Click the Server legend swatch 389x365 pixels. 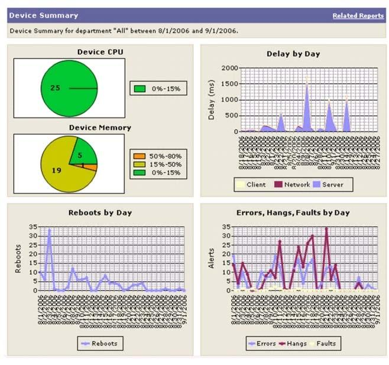[x=316, y=184]
